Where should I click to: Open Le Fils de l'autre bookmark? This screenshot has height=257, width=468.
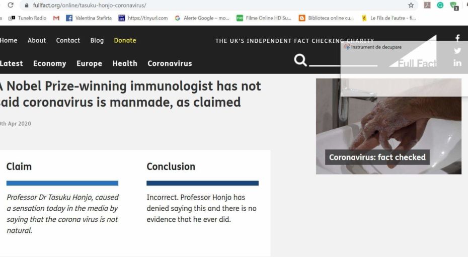(388, 18)
